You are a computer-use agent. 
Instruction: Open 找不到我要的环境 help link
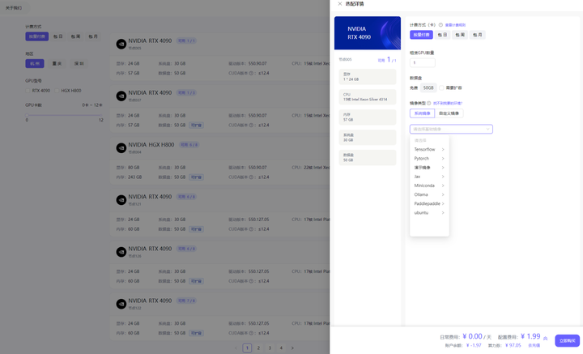pos(448,104)
